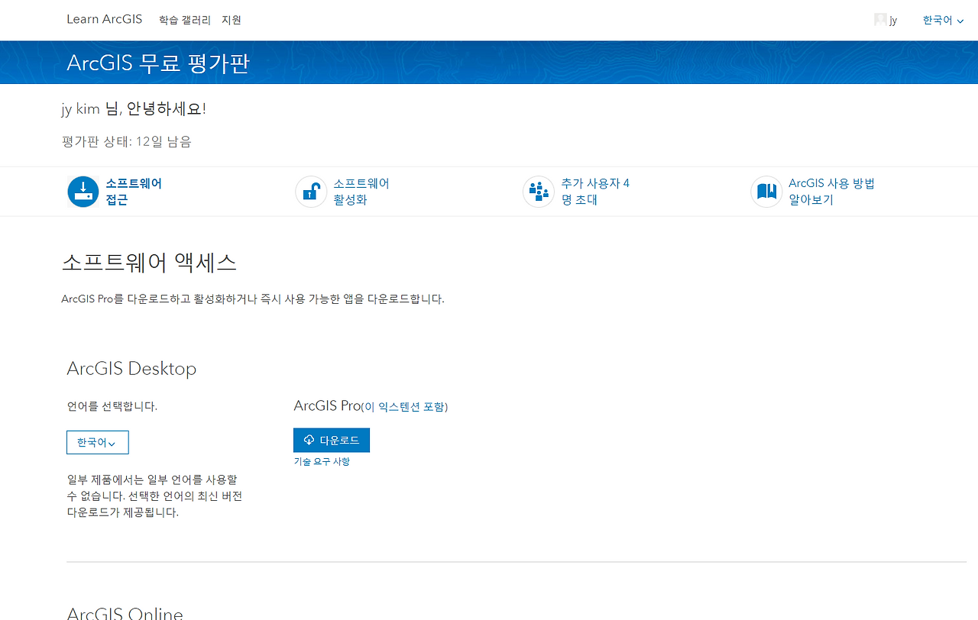Click the 소프트웨어 액세스 heading
Screen dimensions: 978x620
tap(149, 263)
